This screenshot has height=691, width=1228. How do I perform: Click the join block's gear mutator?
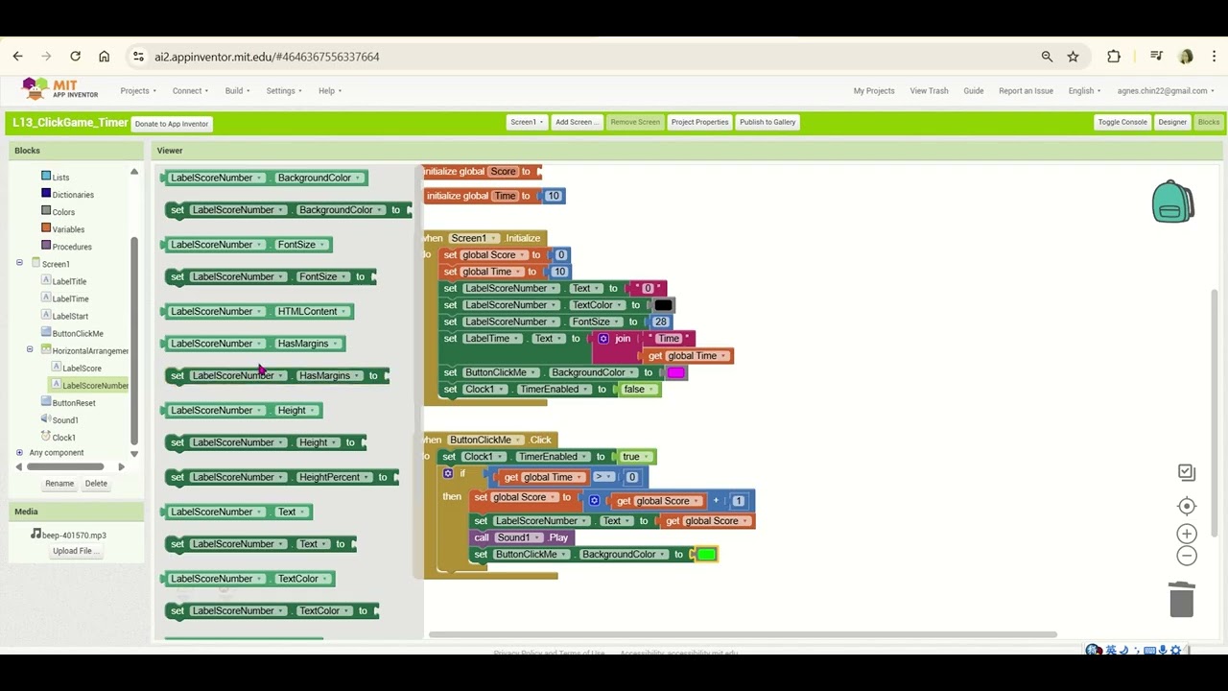click(603, 339)
